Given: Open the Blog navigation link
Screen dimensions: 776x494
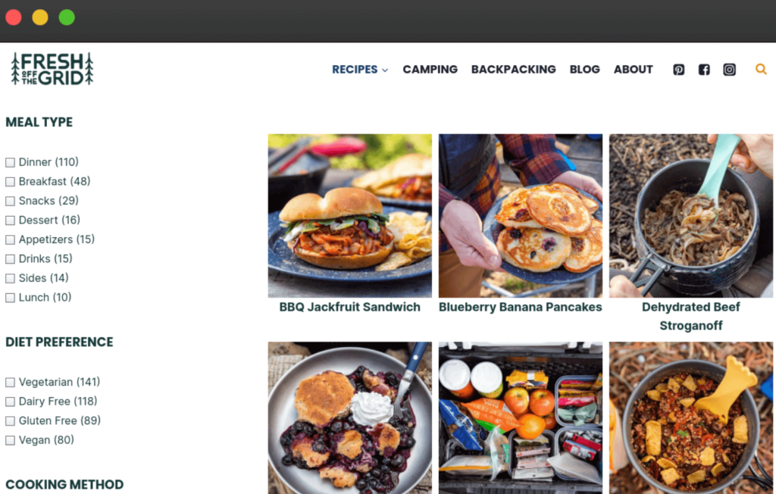Looking at the screenshot, I should (584, 69).
